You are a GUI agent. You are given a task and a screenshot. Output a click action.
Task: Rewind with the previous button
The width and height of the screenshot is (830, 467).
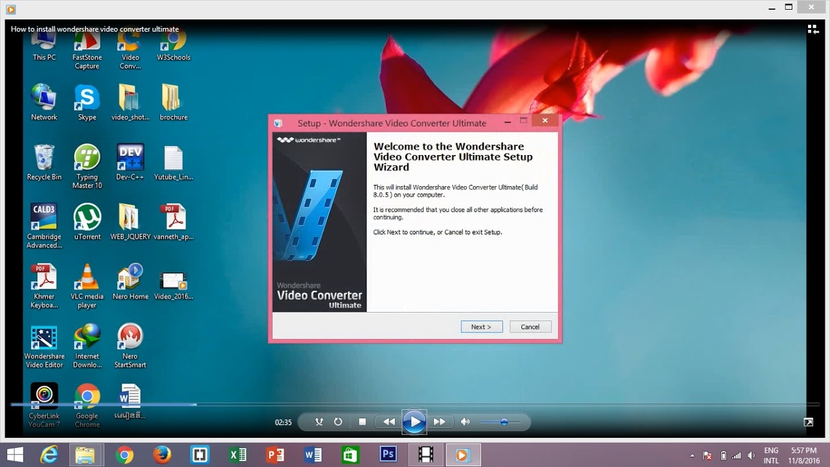coord(388,422)
